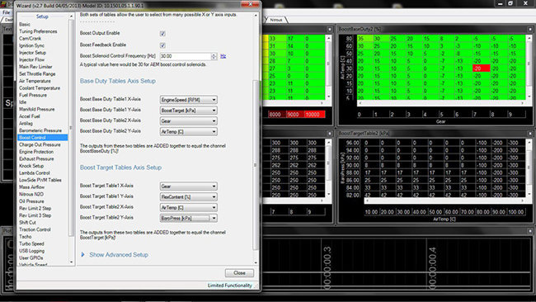Select Rev Limit 3 Step page
The height and width of the screenshot is (302, 536).
tap(35, 215)
